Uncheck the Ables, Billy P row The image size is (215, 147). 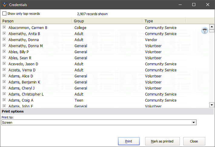4,51
